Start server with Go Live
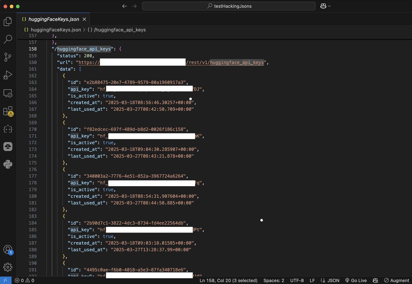Viewport: 412px width, 284px height. click(356, 281)
